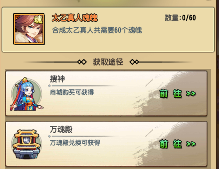
Task: Click the diamond ornament right of 获取途径
Action: pos(134,62)
